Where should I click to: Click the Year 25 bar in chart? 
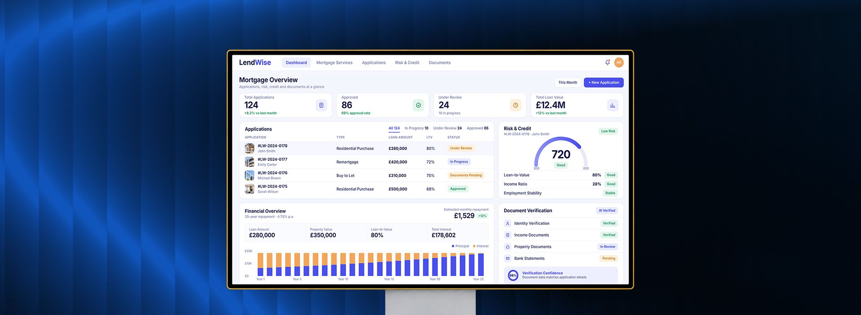(x=481, y=264)
